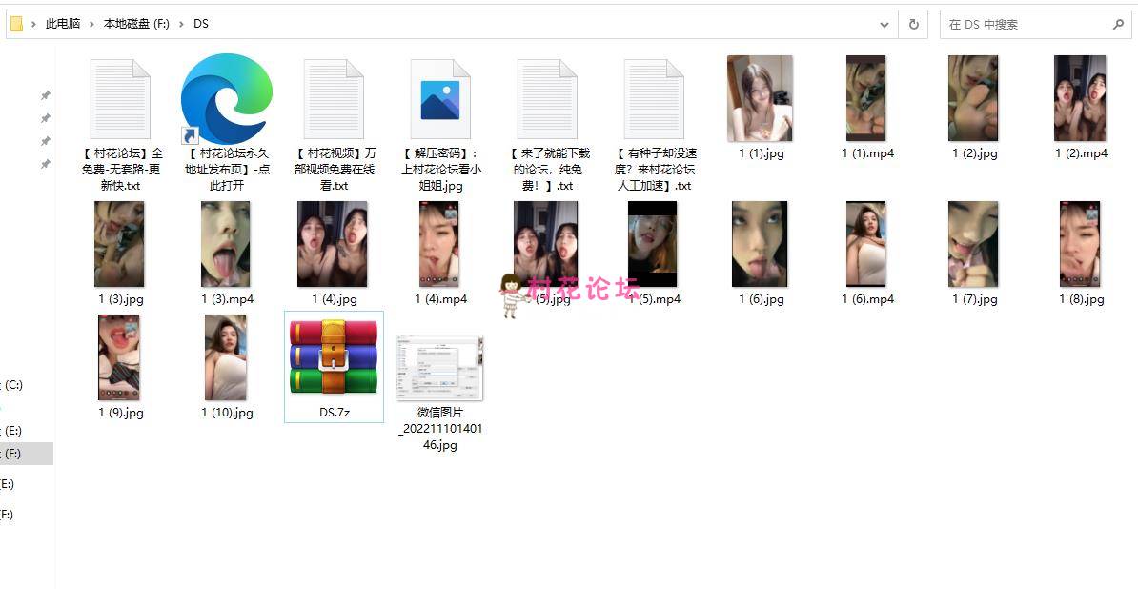Focus the 在 DS 中搜索 search field
The height and width of the screenshot is (589, 1138).
click(x=1025, y=25)
